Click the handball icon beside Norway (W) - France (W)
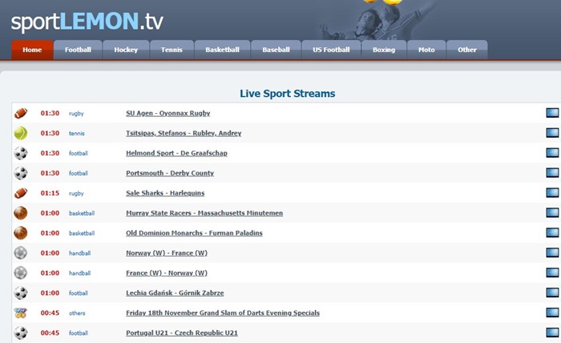 [x=21, y=253]
